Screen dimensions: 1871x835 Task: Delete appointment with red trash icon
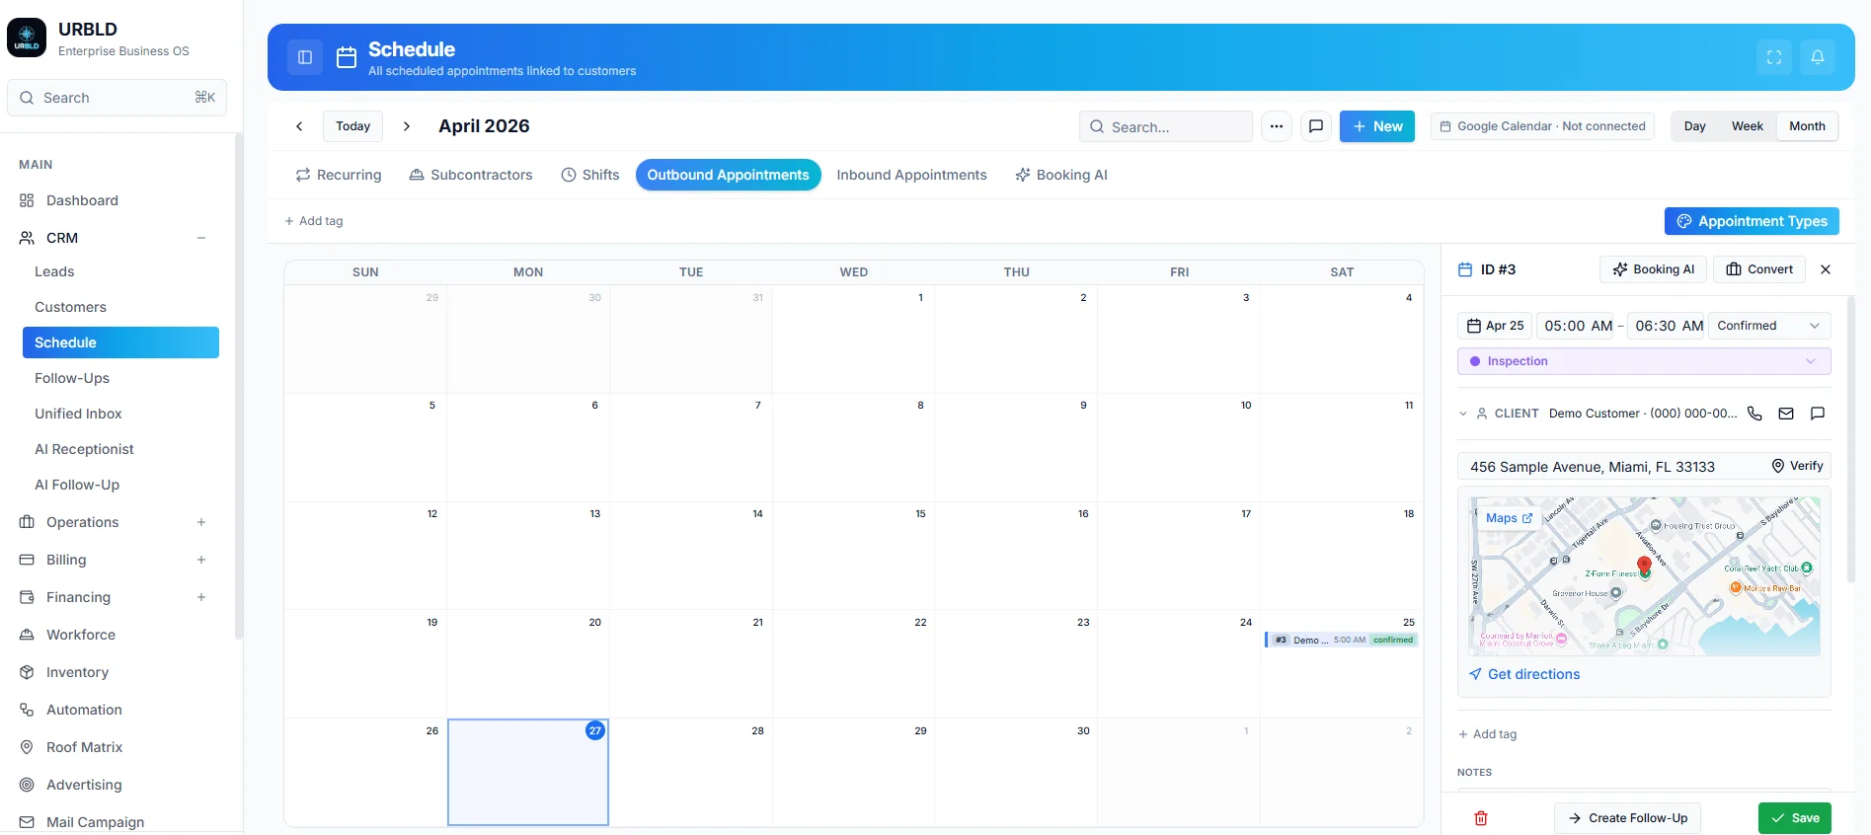point(1481,818)
